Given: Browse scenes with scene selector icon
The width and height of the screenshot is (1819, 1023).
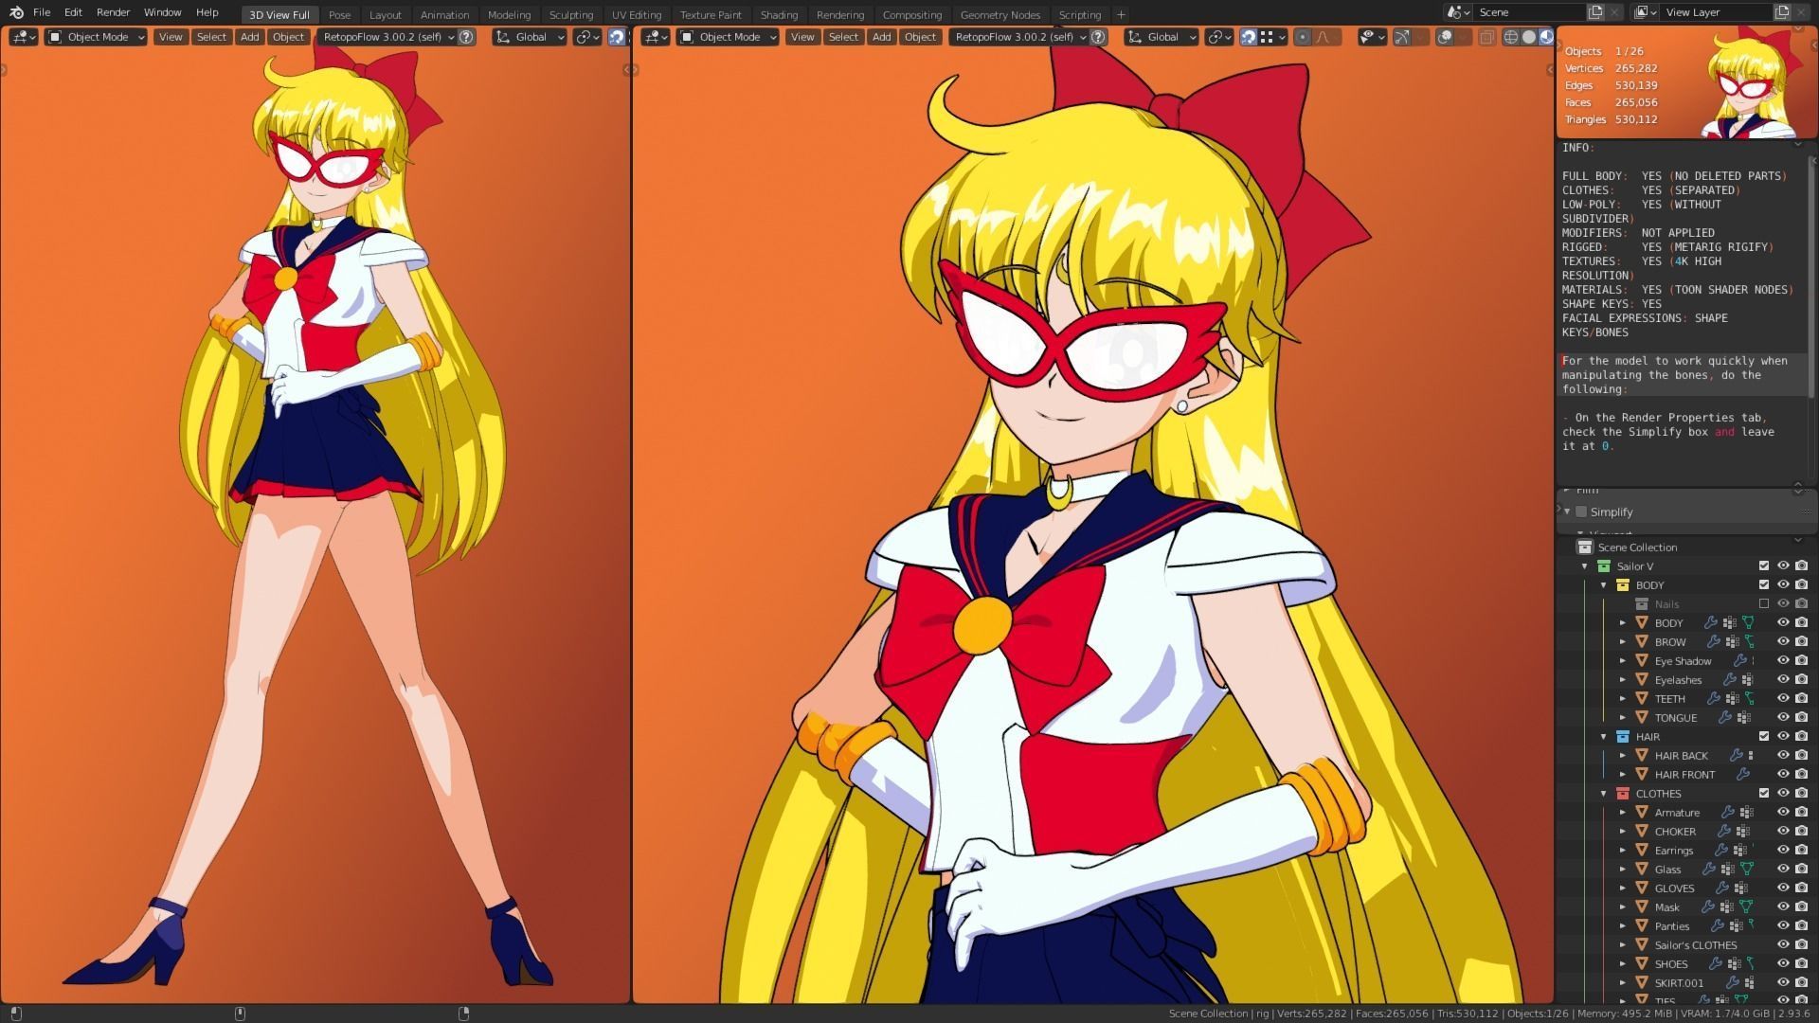Looking at the screenshot, I should coord(1457,12).
